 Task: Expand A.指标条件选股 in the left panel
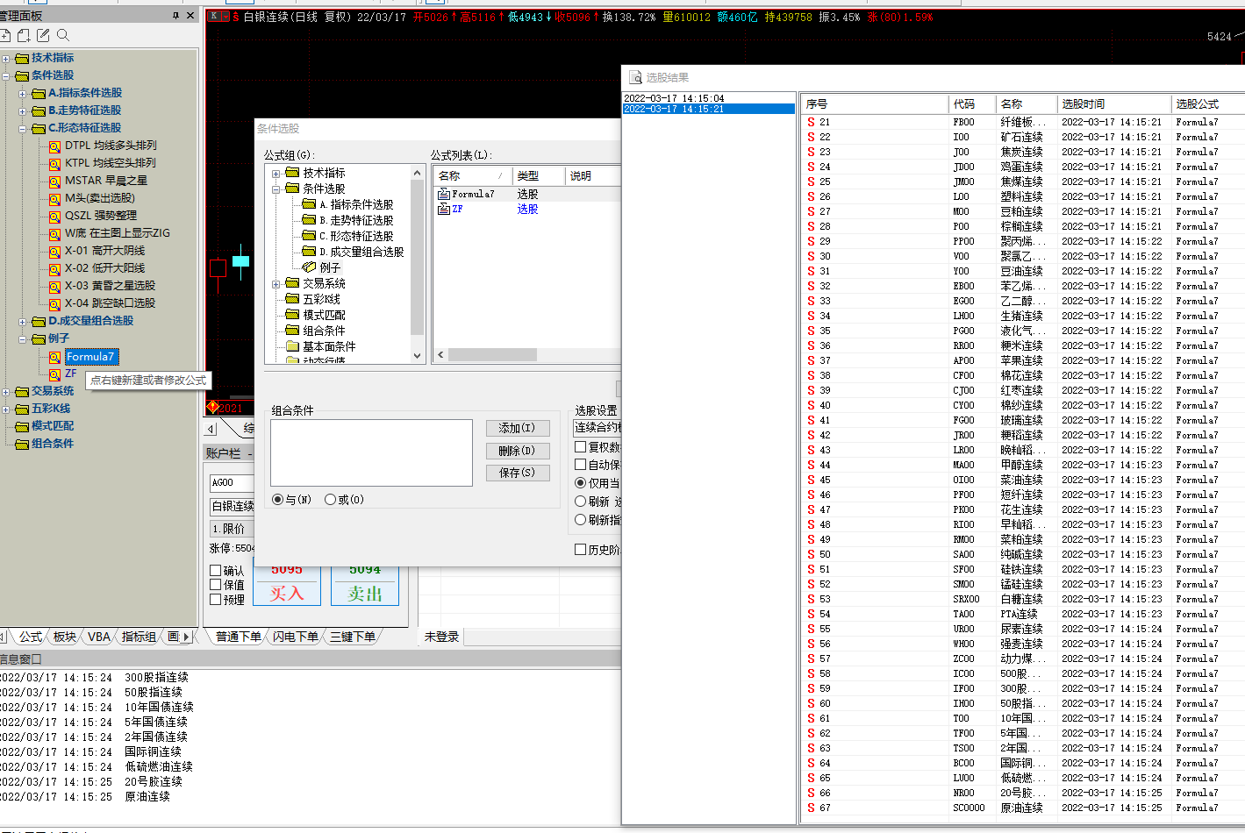[x=23, y=94]
